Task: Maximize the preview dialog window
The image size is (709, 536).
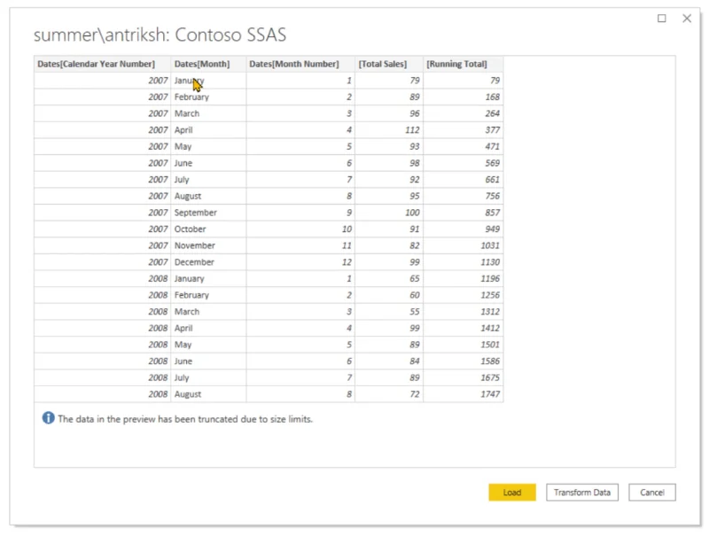Action: click(661, 18)
